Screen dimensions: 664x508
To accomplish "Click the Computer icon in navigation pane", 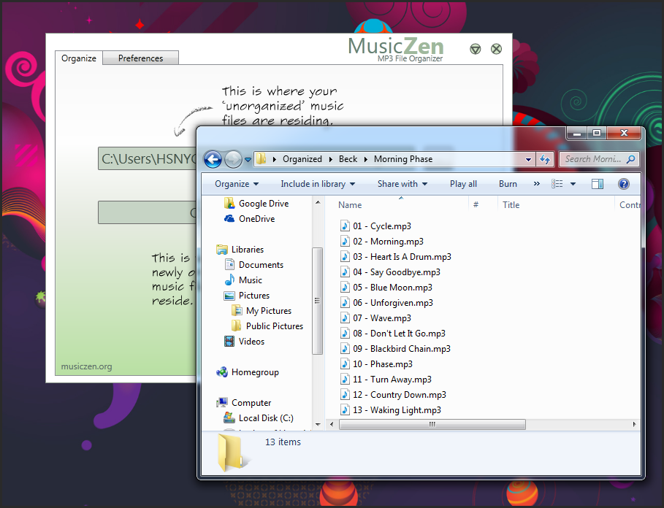I will coord(222,403).
